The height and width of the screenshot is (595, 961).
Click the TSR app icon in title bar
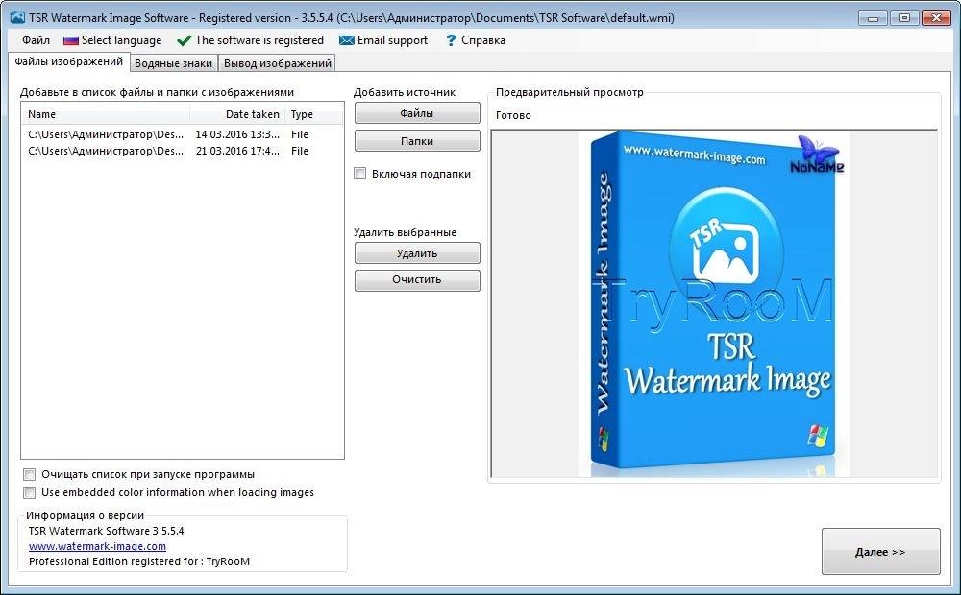click(x=17, y=17)
